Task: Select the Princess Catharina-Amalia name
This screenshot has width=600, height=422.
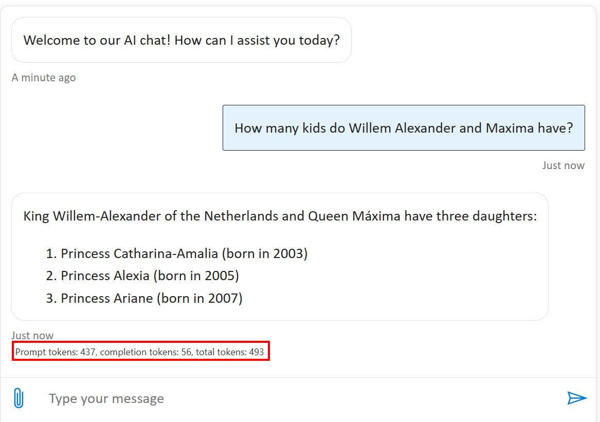Action: point(139,253)
